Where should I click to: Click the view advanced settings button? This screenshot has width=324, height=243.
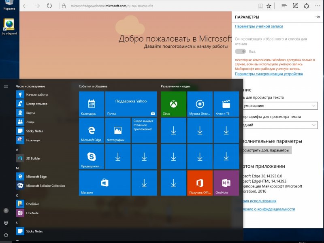[x=267, y=150]
